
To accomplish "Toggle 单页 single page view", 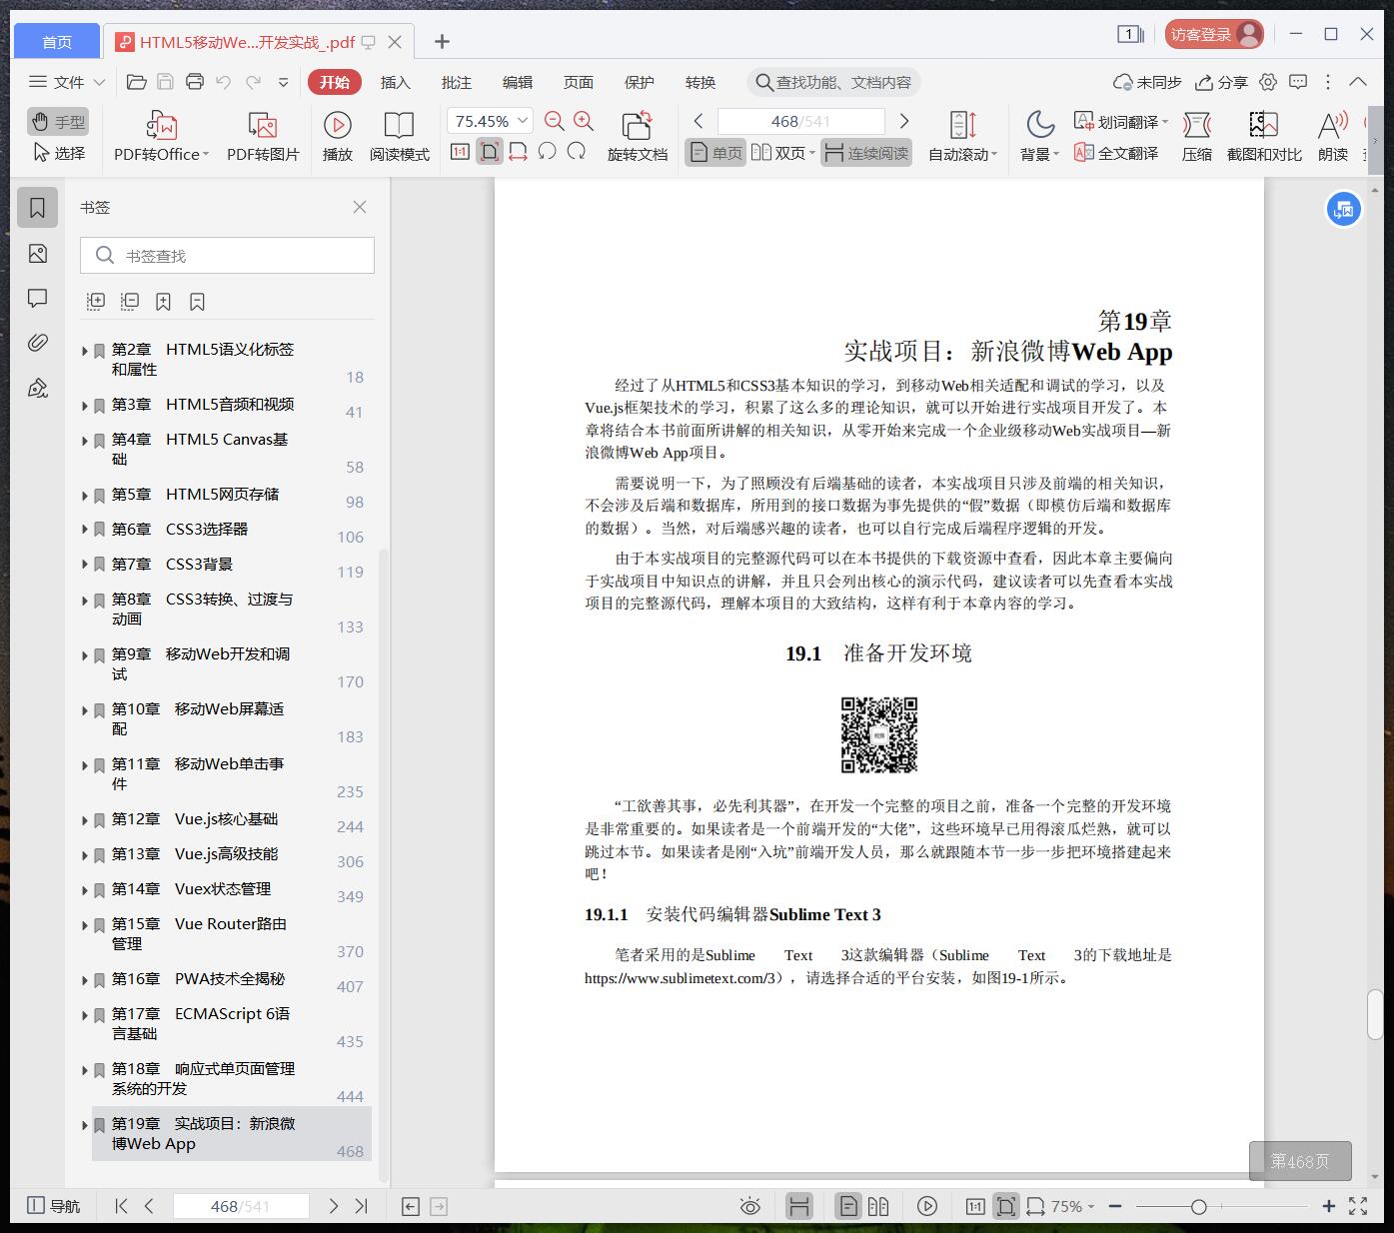I will pos(715,153).
